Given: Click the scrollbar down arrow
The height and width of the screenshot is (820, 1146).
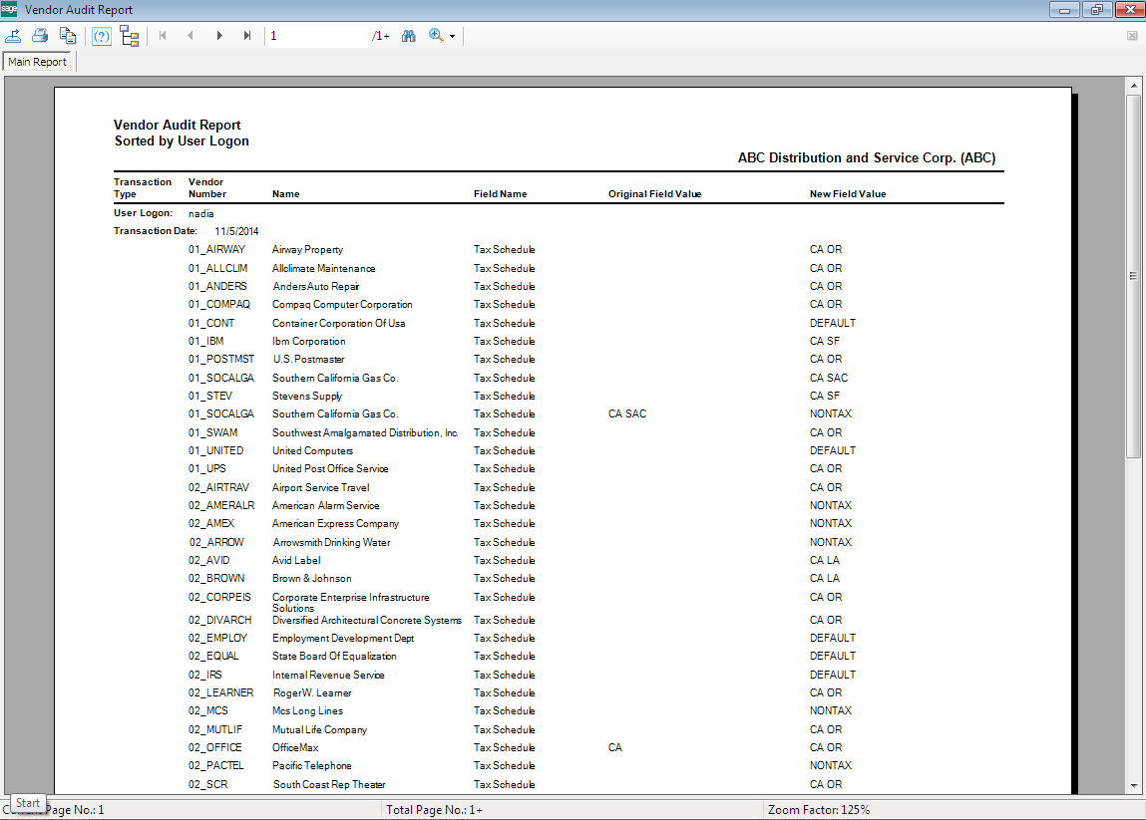Looking at the screenshot, I should (1134, 786).
